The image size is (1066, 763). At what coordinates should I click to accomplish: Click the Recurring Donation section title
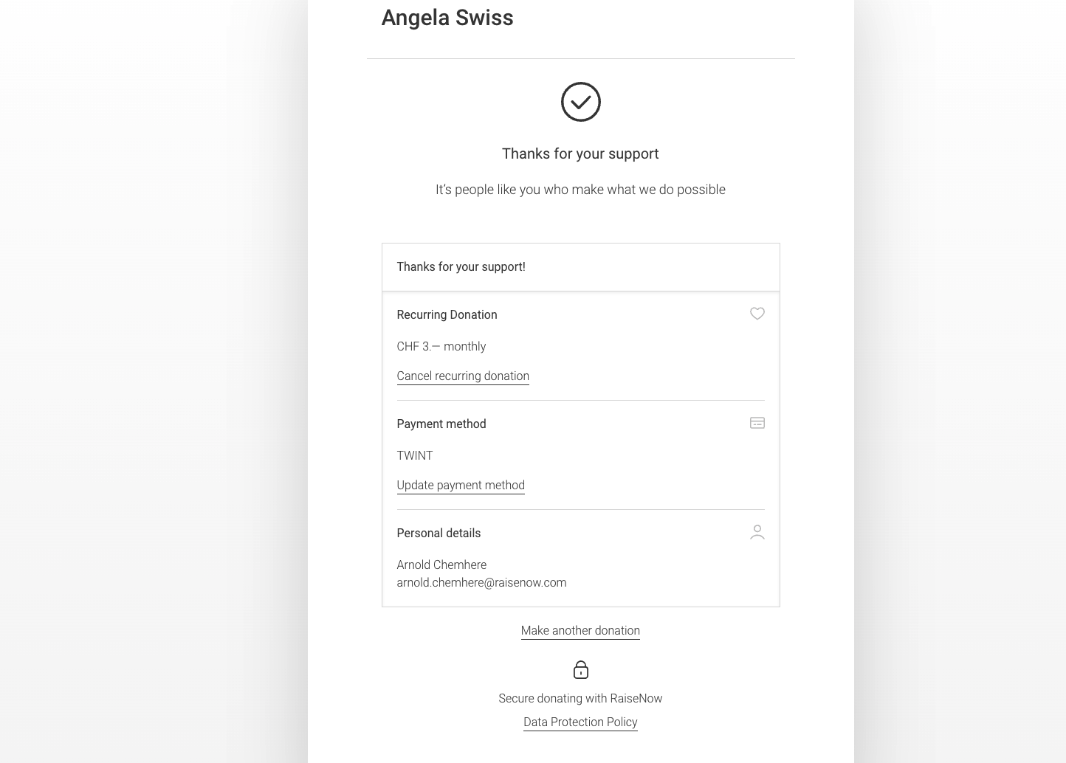pyautogui.click(x=447, y=314)
